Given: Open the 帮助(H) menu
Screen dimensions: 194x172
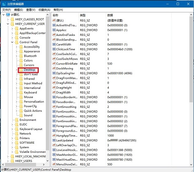Looking at the screenshot, I should tap(58, 10).
